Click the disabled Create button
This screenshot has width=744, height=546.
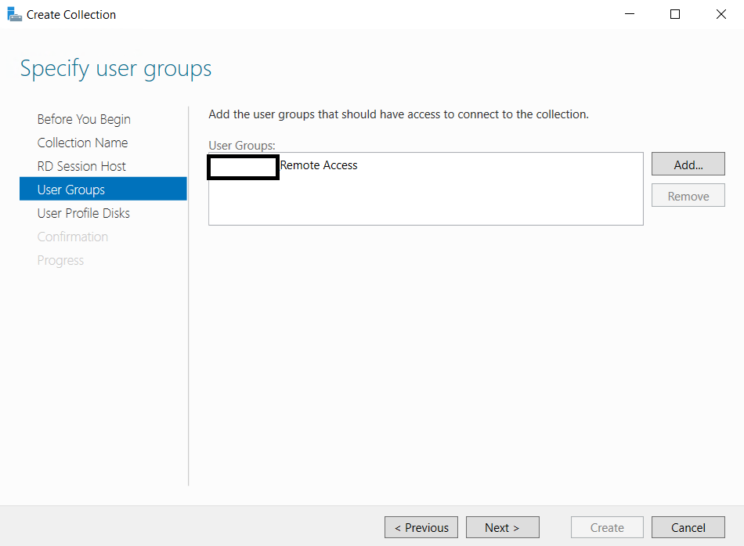coord(607,527)
